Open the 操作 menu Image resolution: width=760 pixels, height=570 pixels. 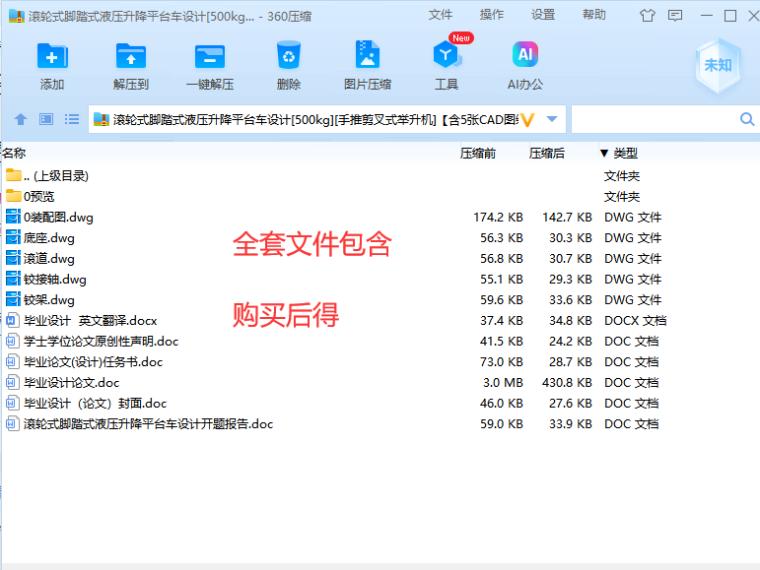coord(492,15)
